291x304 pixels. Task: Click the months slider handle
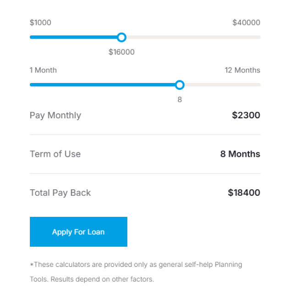coord(180,85)
